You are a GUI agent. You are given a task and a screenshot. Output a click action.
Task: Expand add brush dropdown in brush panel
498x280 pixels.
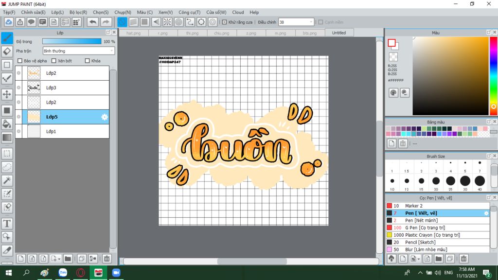(x=419, y=259)
